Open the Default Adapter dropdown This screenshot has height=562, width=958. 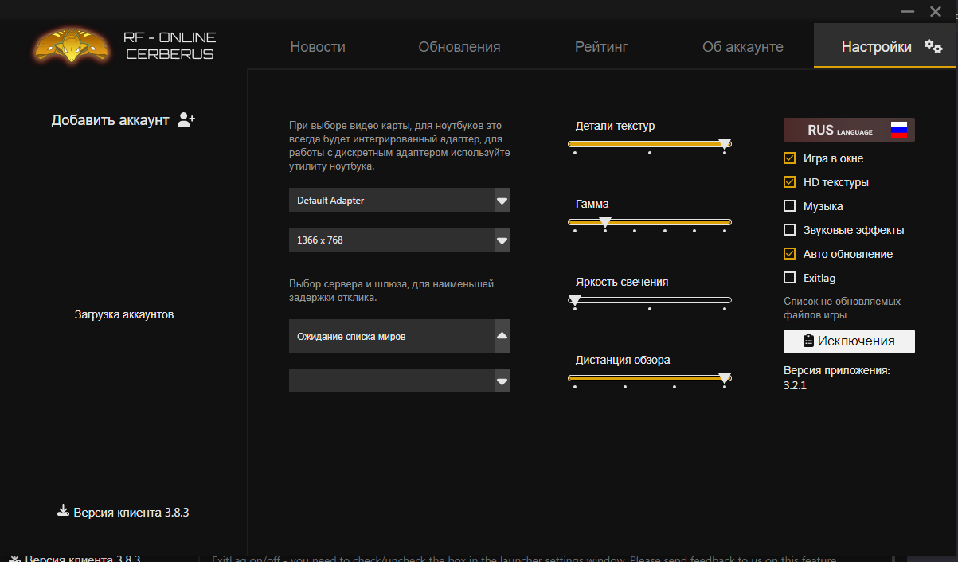point(399,201)
